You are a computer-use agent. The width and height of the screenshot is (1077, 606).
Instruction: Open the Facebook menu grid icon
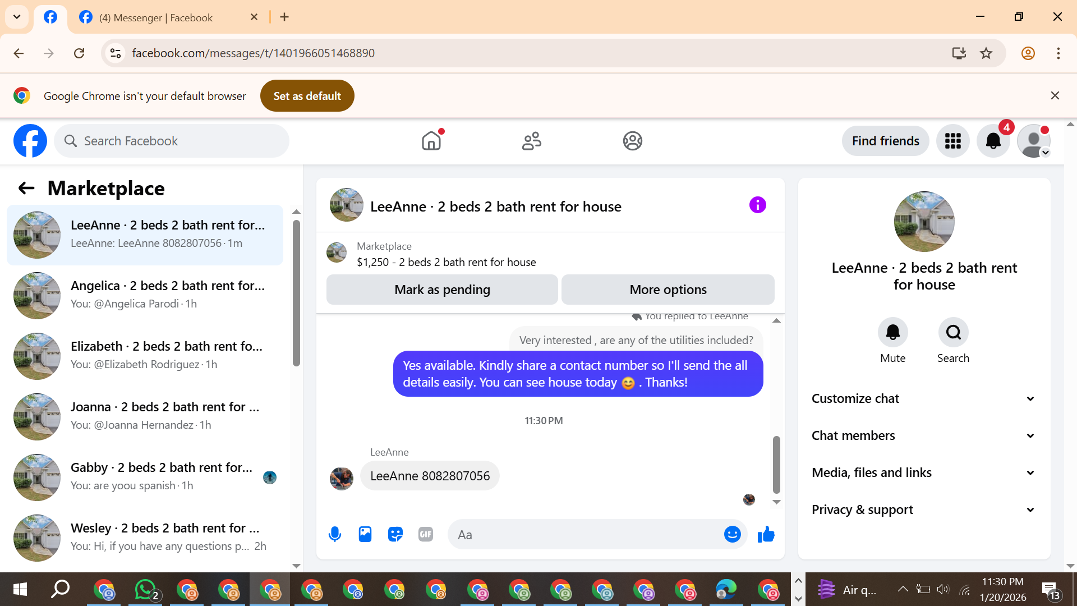[x=953, y=141]
